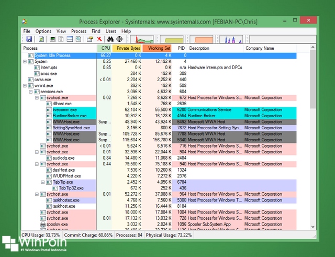
Task: Open the Properties toolbar icon
Action: point(90,39)
